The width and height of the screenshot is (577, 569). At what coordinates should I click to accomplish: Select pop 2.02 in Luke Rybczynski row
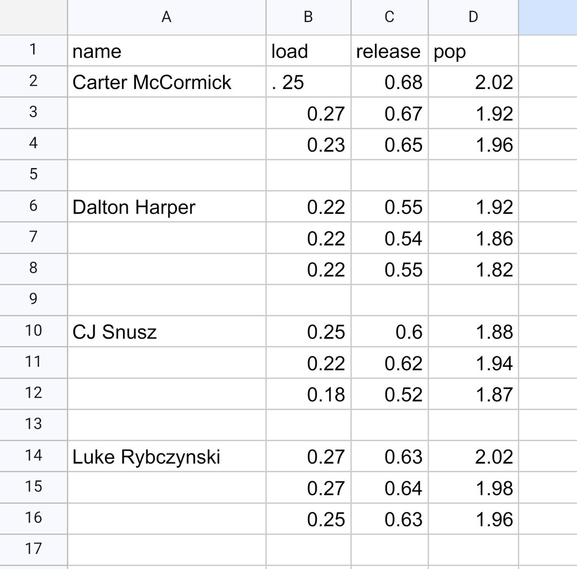pos(473,456)
